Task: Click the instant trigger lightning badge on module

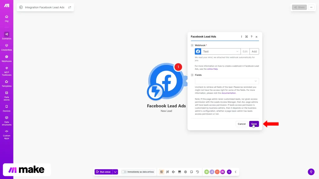Action: [x=155, y=92]
